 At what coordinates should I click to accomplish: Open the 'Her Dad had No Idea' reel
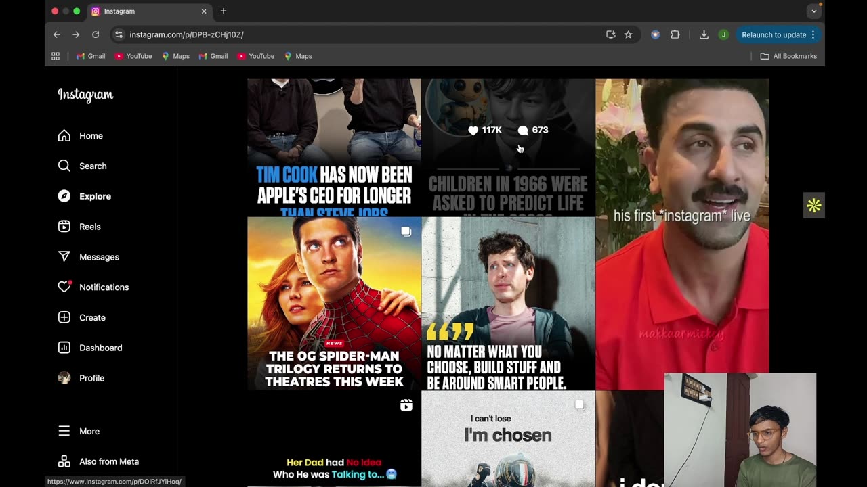(334, 438)
